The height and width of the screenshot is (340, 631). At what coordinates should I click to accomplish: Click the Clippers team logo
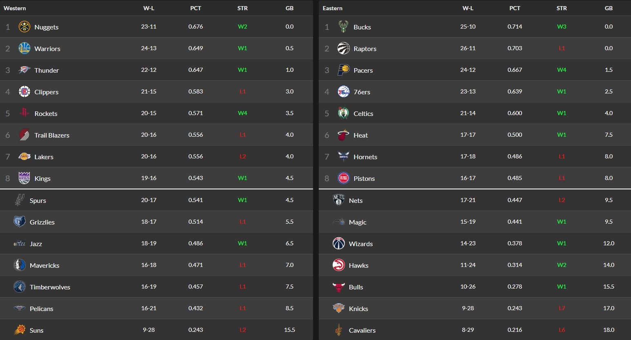[24, 92]
